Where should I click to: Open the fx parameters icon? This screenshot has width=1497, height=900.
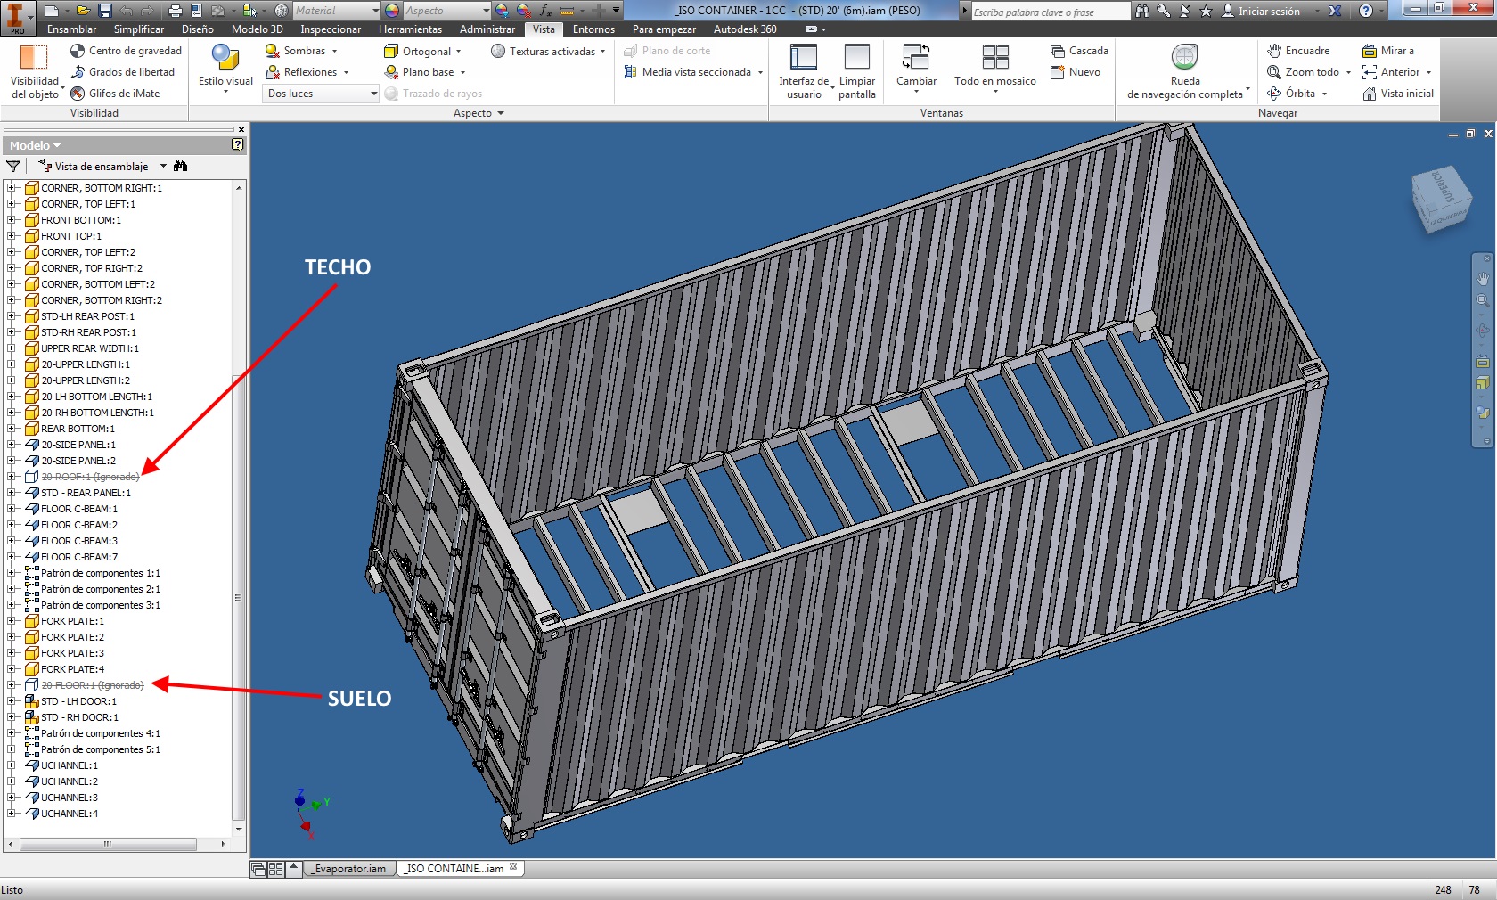(x=544, y=11)
